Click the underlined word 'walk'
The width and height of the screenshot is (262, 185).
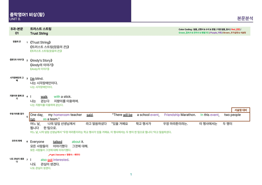pos(44,97)
